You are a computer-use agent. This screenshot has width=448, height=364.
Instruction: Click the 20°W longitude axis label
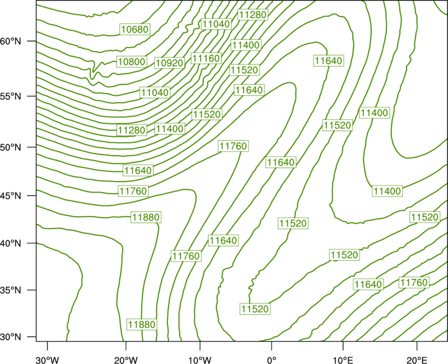coord(125,360)
